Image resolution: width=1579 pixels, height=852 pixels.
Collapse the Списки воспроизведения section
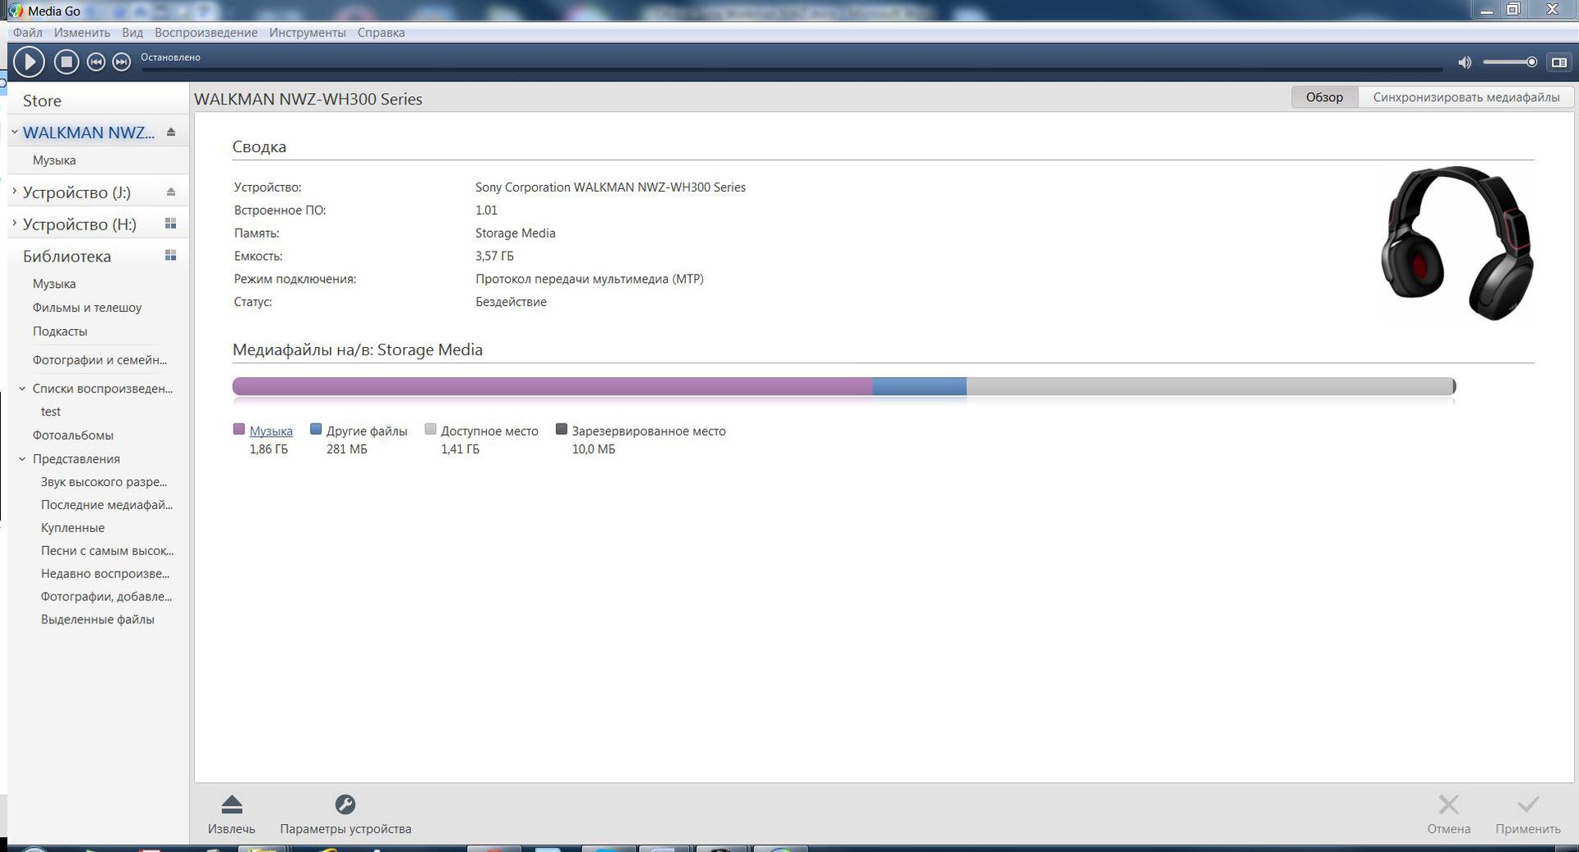tap(22, 389)
